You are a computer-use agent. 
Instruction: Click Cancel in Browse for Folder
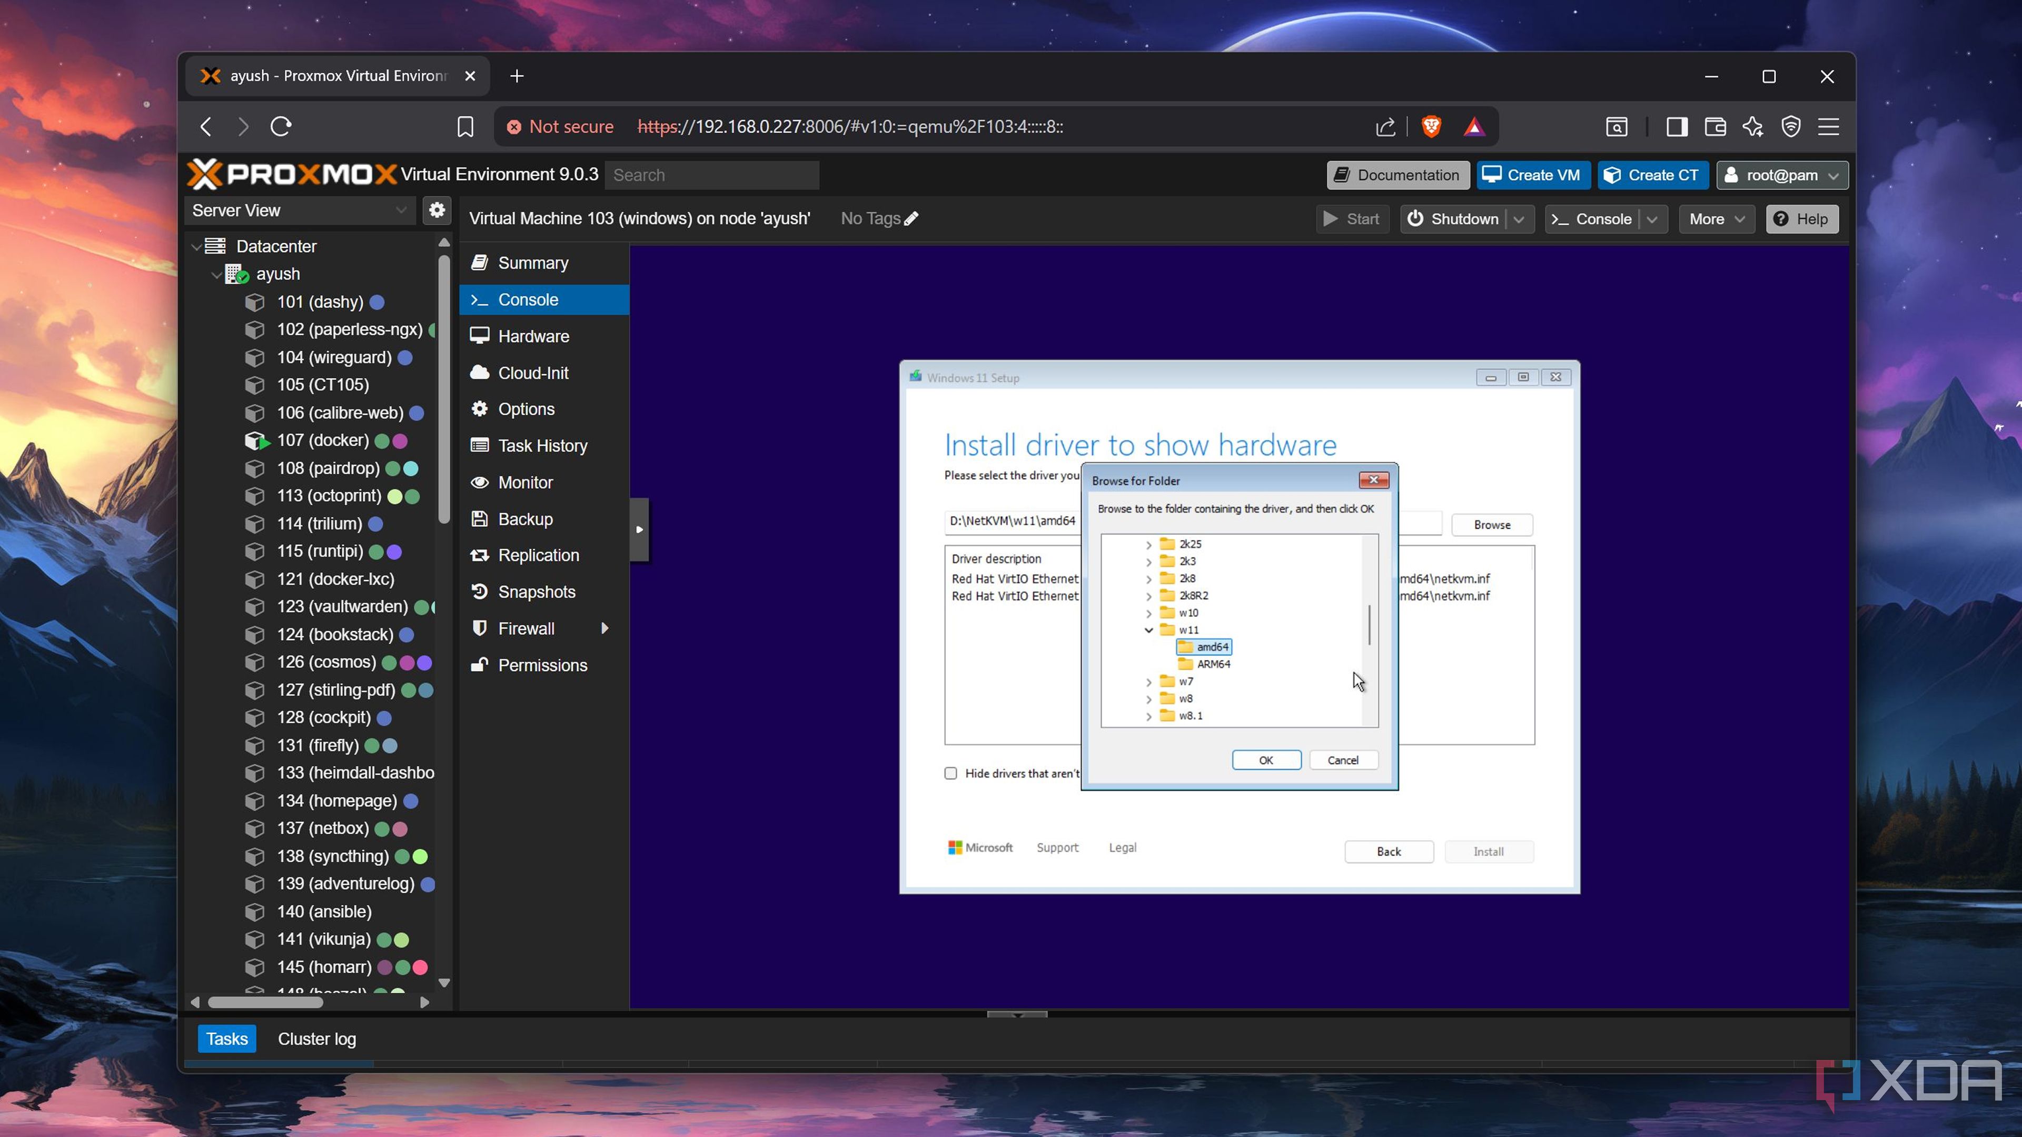pyautogui.click(x=1343, y=760)
